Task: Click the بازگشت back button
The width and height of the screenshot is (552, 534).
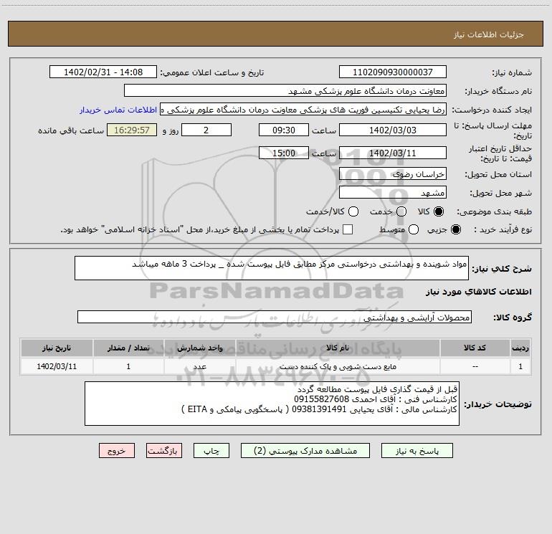Action: click(164, 451)
